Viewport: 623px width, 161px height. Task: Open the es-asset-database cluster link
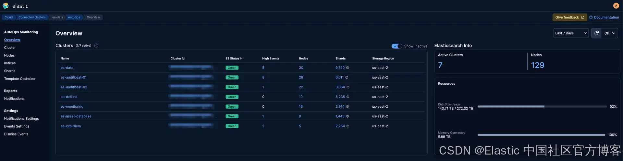(x=76, y=116)
